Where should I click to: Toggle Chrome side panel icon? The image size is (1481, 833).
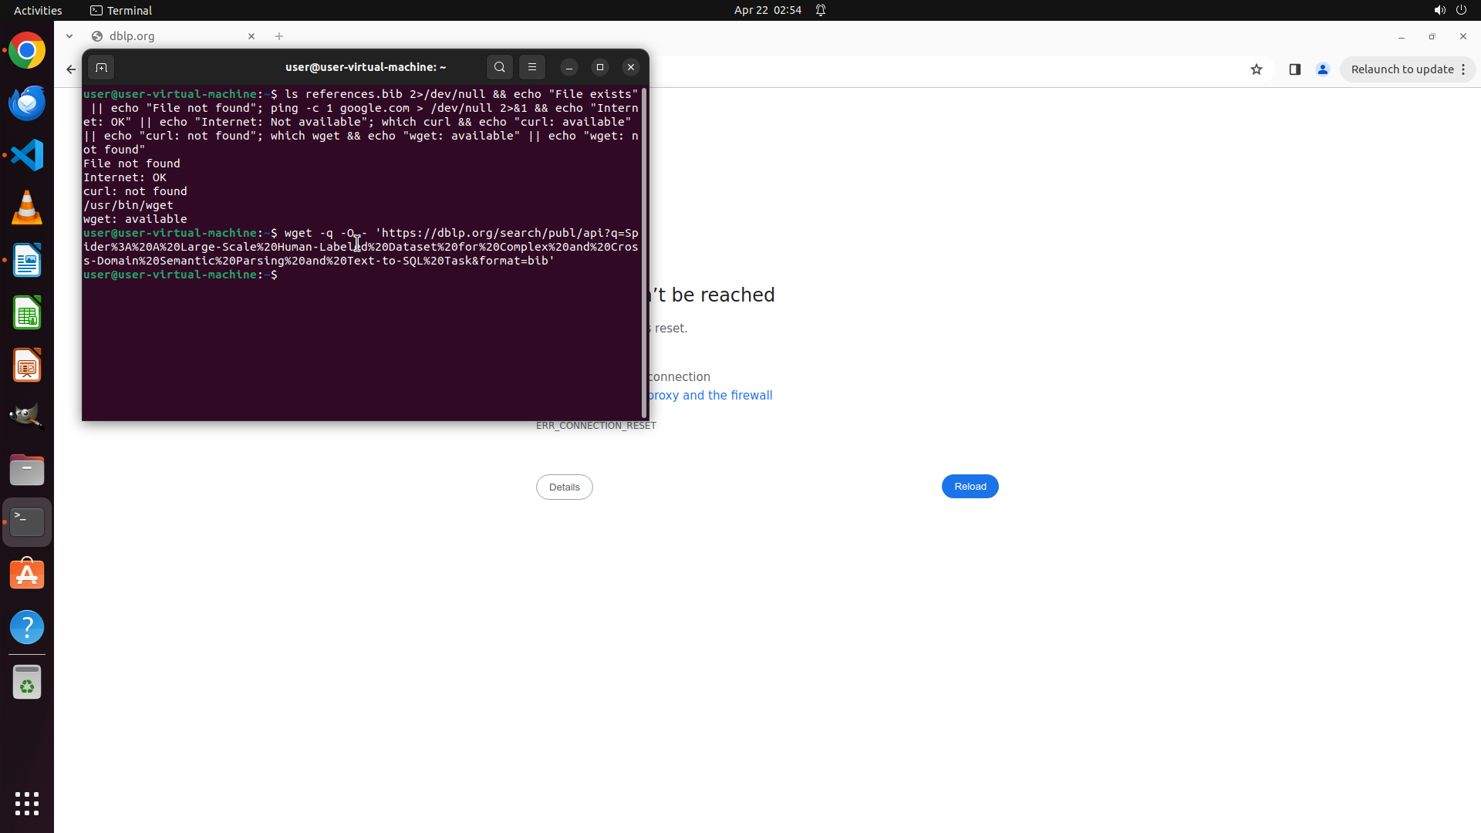pyautogui.click(x=1295, y=69)
